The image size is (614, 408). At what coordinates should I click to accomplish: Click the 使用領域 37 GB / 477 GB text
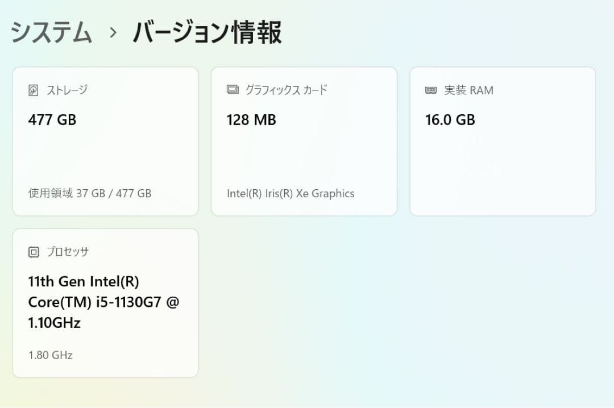point(89,193)
